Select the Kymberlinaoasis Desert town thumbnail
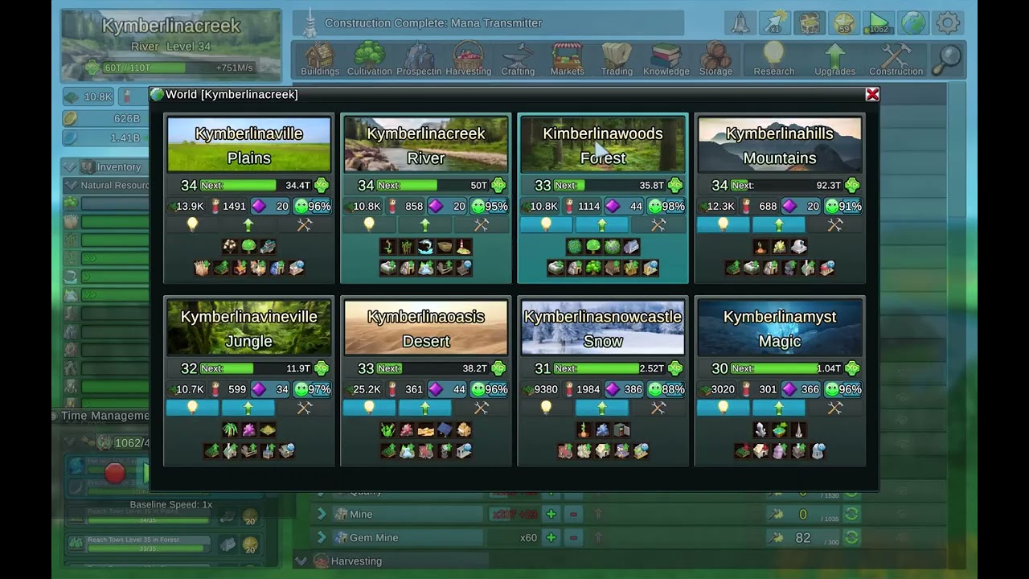The width and height of the screenshot is (1029, 579). click(x=426, y=328)
